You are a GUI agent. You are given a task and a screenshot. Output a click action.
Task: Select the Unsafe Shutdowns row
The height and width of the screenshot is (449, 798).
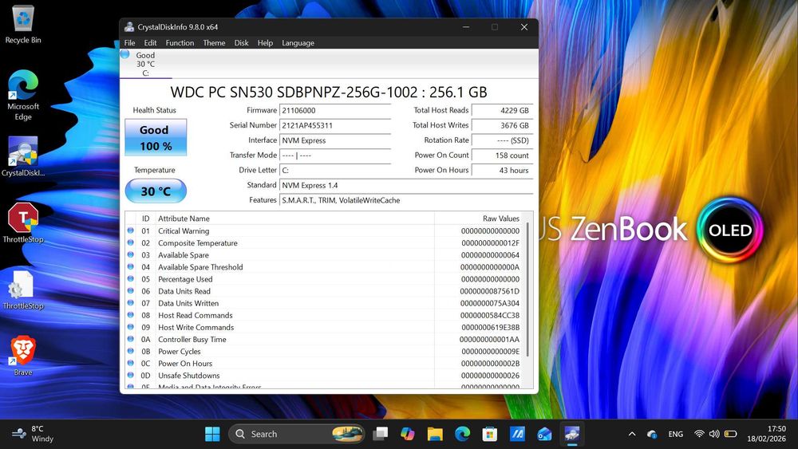325,376
